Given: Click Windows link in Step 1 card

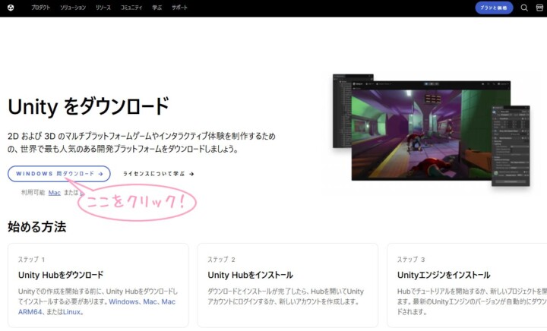Looking at the screenshot, I should (124, 301).
